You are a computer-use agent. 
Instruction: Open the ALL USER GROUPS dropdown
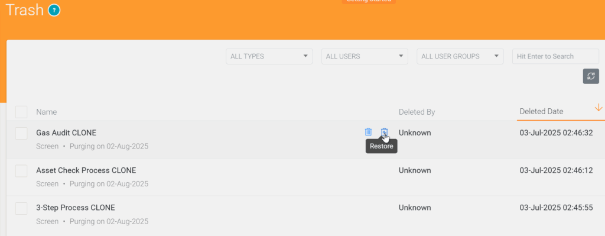coord(460,56)
